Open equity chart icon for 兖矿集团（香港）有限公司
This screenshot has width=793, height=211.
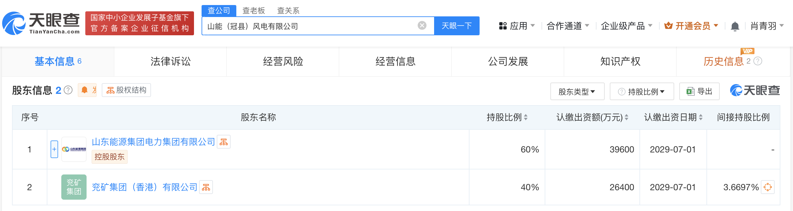(x=206, y=187)
